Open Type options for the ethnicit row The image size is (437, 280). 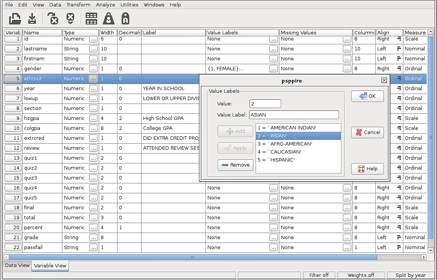pyautogui.click(x=93, y=78)
